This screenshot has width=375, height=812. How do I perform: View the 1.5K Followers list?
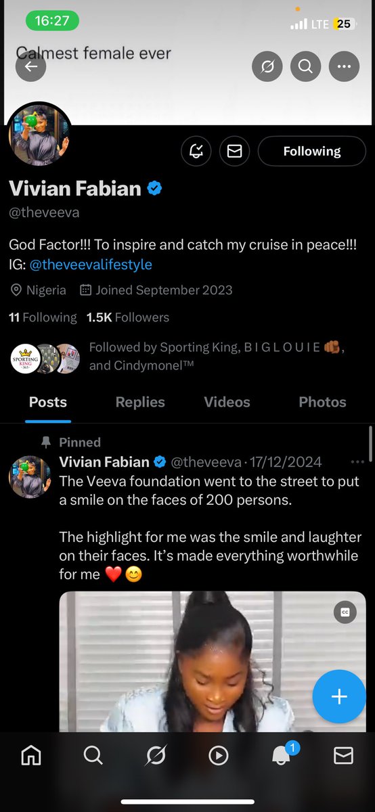click(x=128, y=317)
